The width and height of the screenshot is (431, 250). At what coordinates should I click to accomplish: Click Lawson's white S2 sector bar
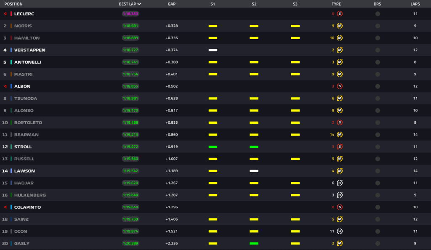254,171
